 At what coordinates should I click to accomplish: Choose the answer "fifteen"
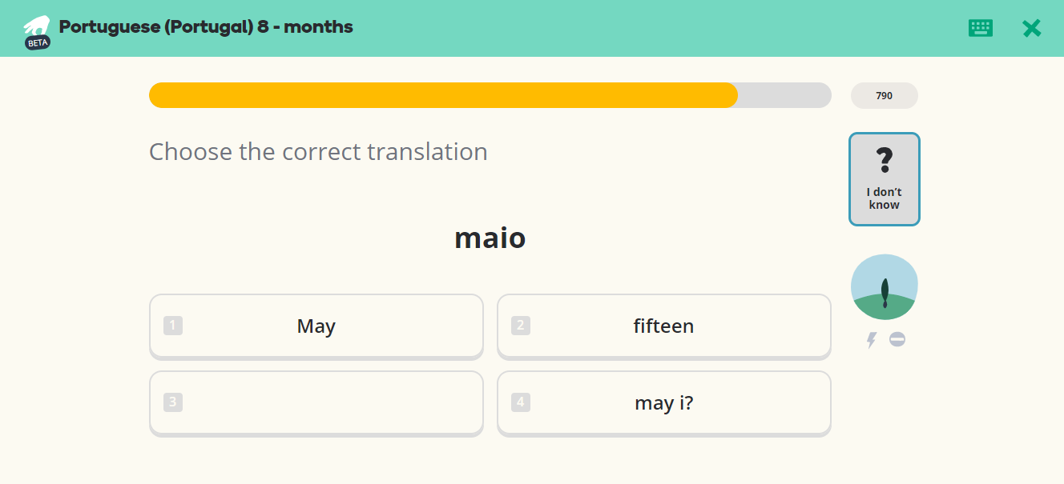(664, 326)
